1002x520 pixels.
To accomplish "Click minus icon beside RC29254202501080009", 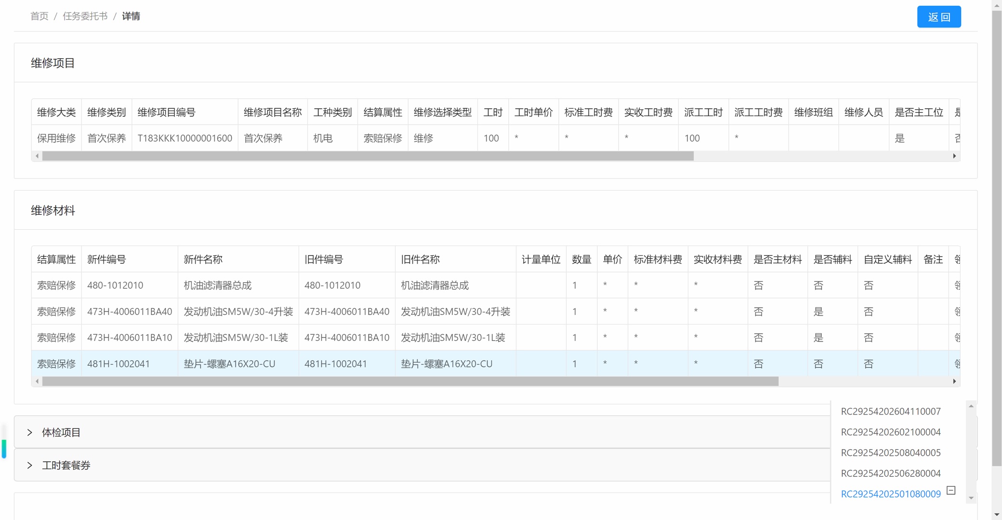I will (951, 491).
